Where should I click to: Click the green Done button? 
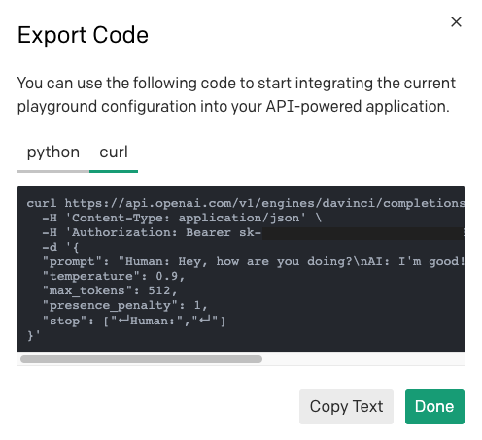[x=434, y=407]
